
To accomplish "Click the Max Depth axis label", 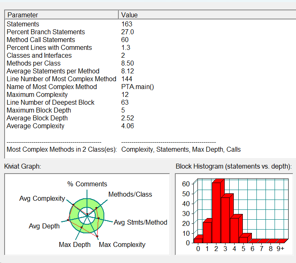I will (75, 245).
